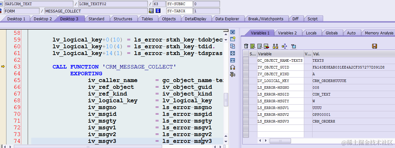Click the MESSAGE_COLLECT form name field
This screenshot has width=395, height=148.
tap(96, 11)
